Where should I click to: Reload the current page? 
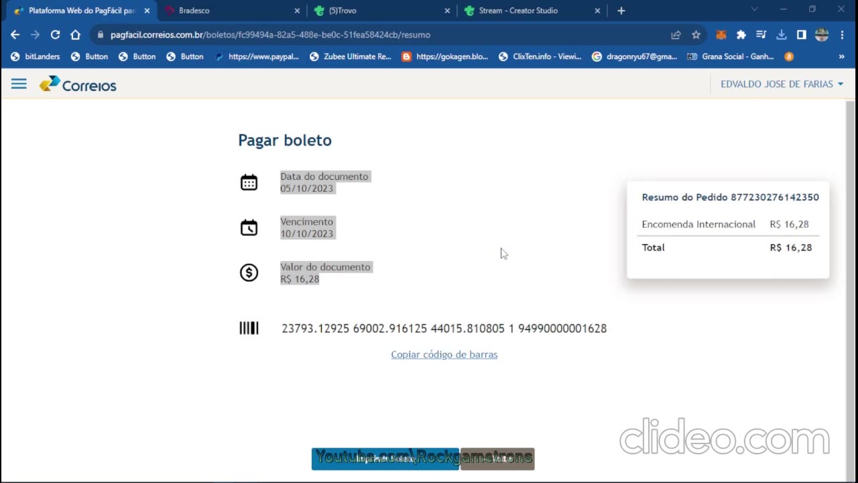(56, 35)
